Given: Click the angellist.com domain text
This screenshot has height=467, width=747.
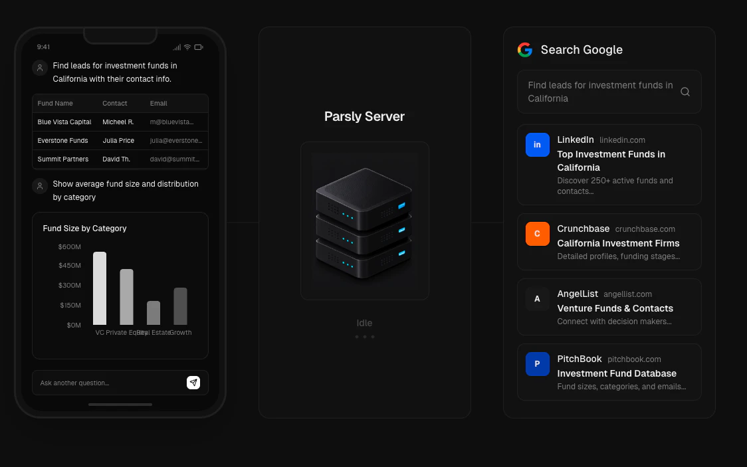Looking at the screenshot, I should click(x=627, y=294).
